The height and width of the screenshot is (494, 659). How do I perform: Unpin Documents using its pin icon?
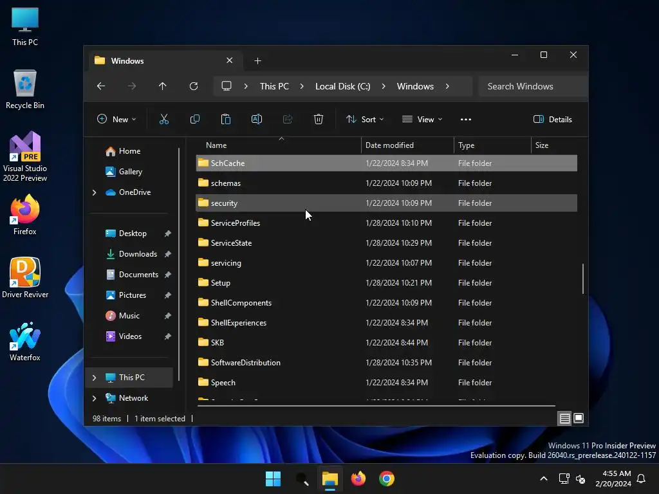tap(168, 275)
